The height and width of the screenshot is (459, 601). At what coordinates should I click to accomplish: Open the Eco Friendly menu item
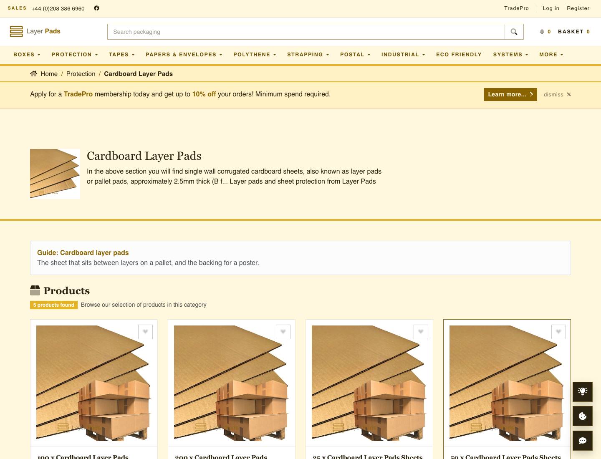point(459,55)
